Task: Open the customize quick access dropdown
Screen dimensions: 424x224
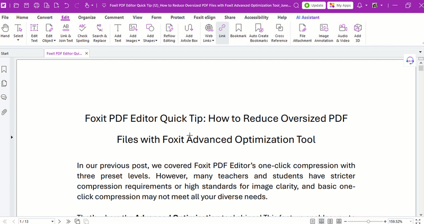Action: (104, 5)
